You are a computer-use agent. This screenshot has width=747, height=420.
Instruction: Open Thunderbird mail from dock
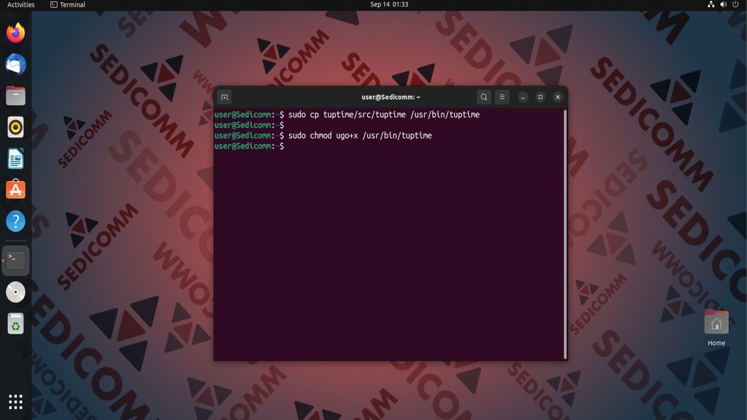tap(16, 65)
